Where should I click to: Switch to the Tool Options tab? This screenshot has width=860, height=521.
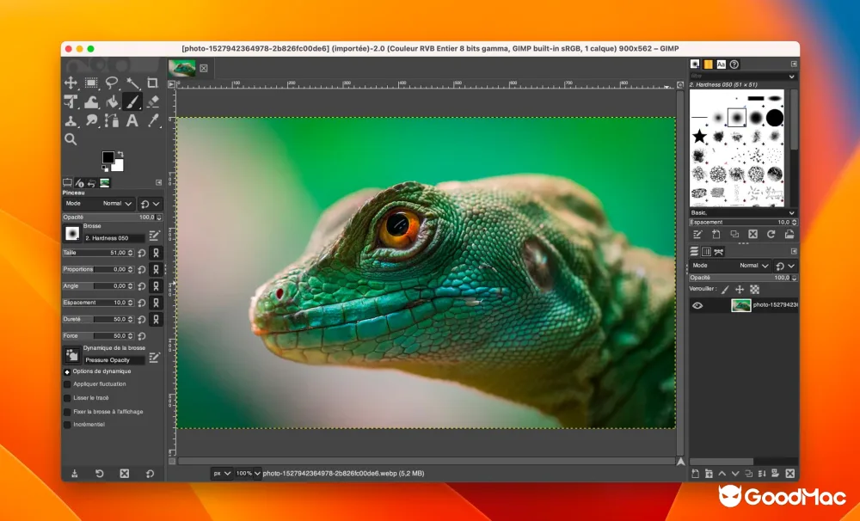coord(67,182)
